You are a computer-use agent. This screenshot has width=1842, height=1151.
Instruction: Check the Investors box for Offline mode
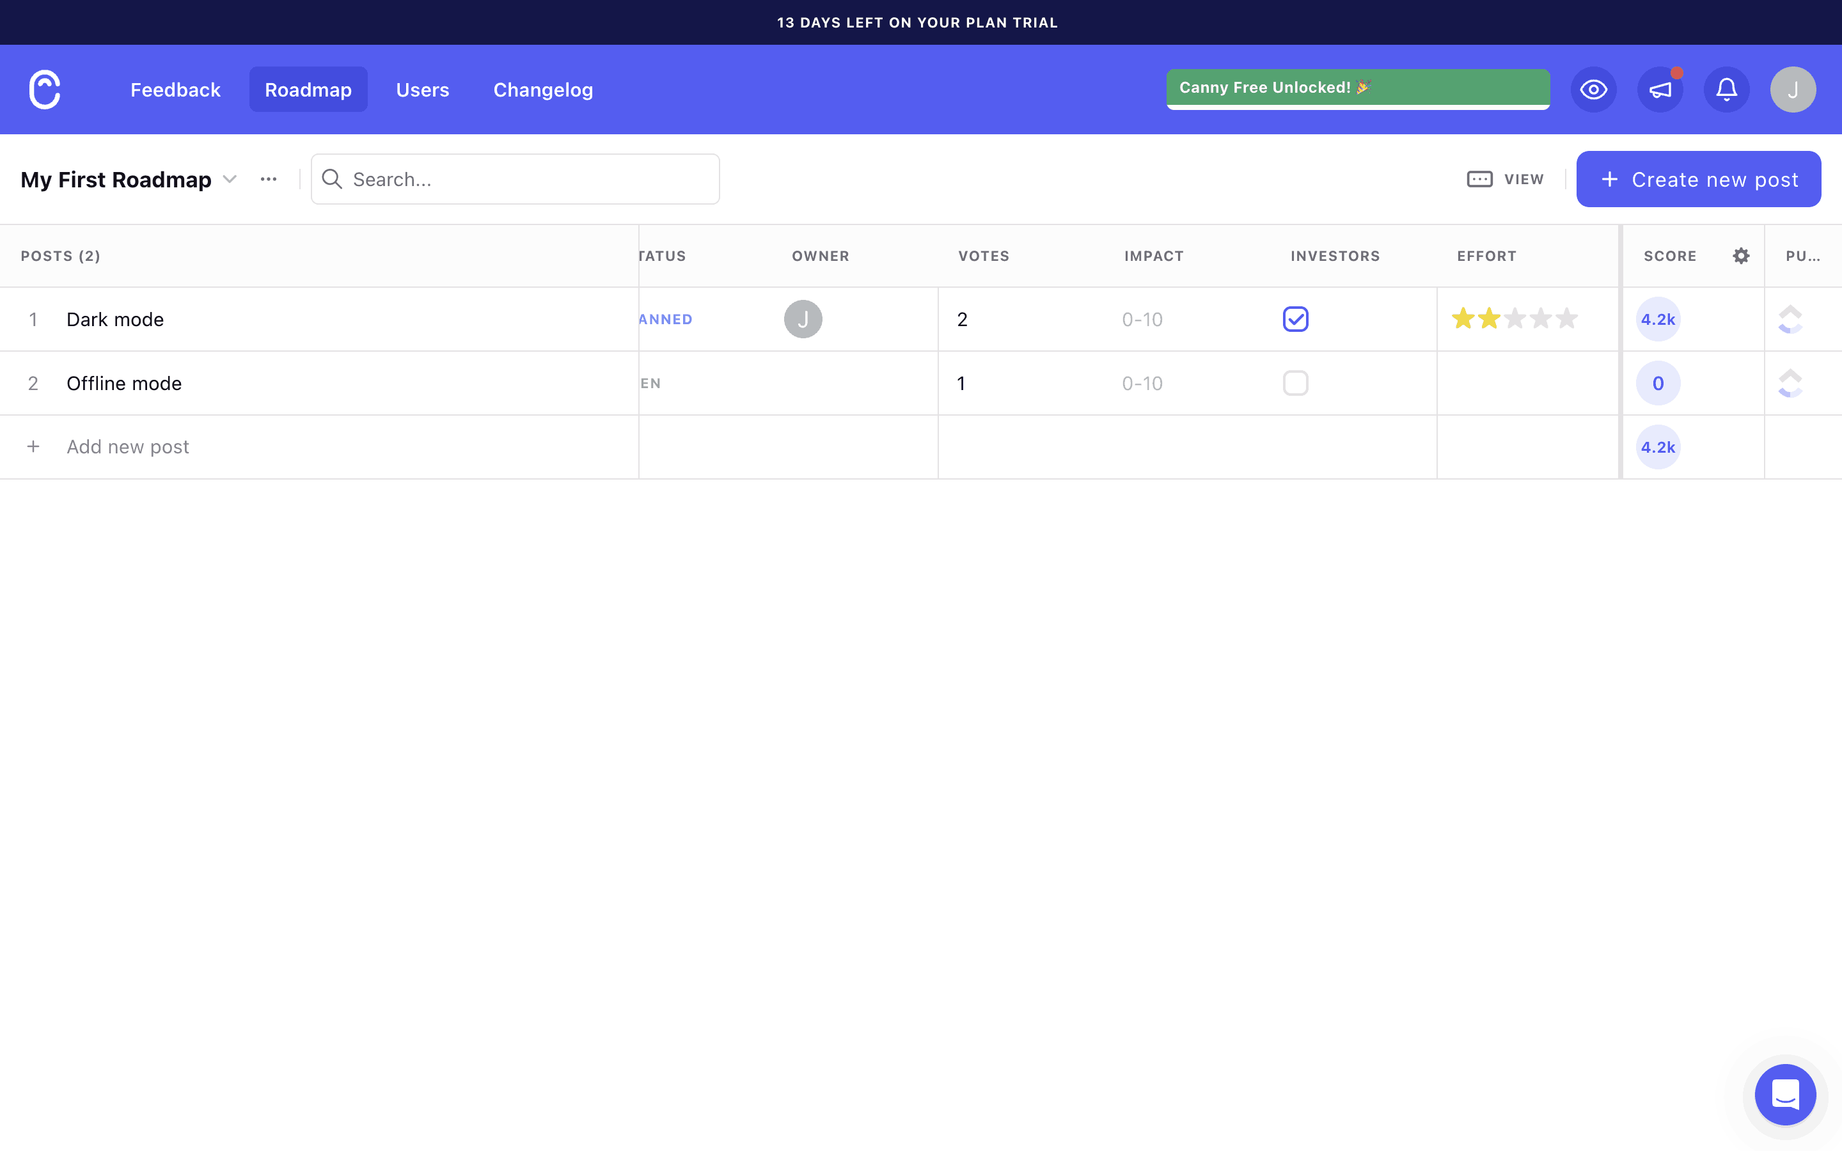(1296, 383)
